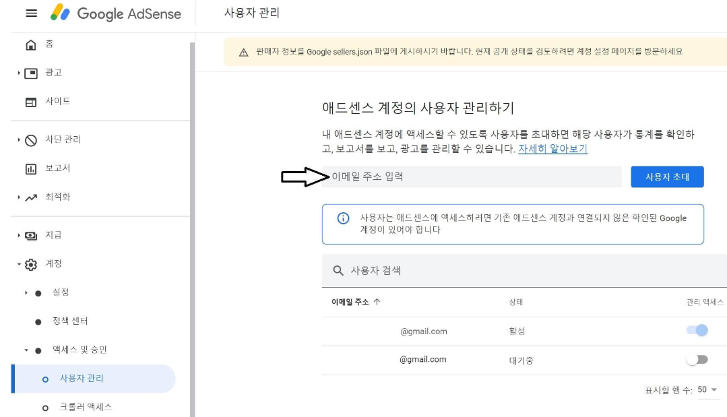Click the email of the pending user
Viewport: 727px width, 417px height.
423,359
